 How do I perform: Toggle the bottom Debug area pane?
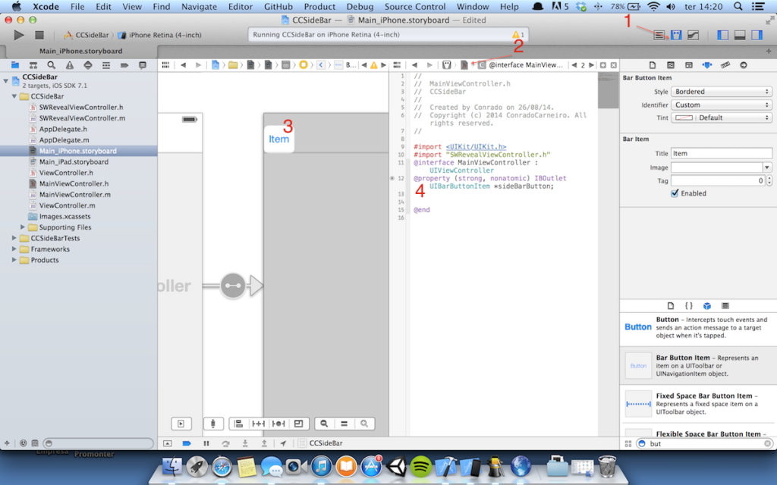(739, 36)
